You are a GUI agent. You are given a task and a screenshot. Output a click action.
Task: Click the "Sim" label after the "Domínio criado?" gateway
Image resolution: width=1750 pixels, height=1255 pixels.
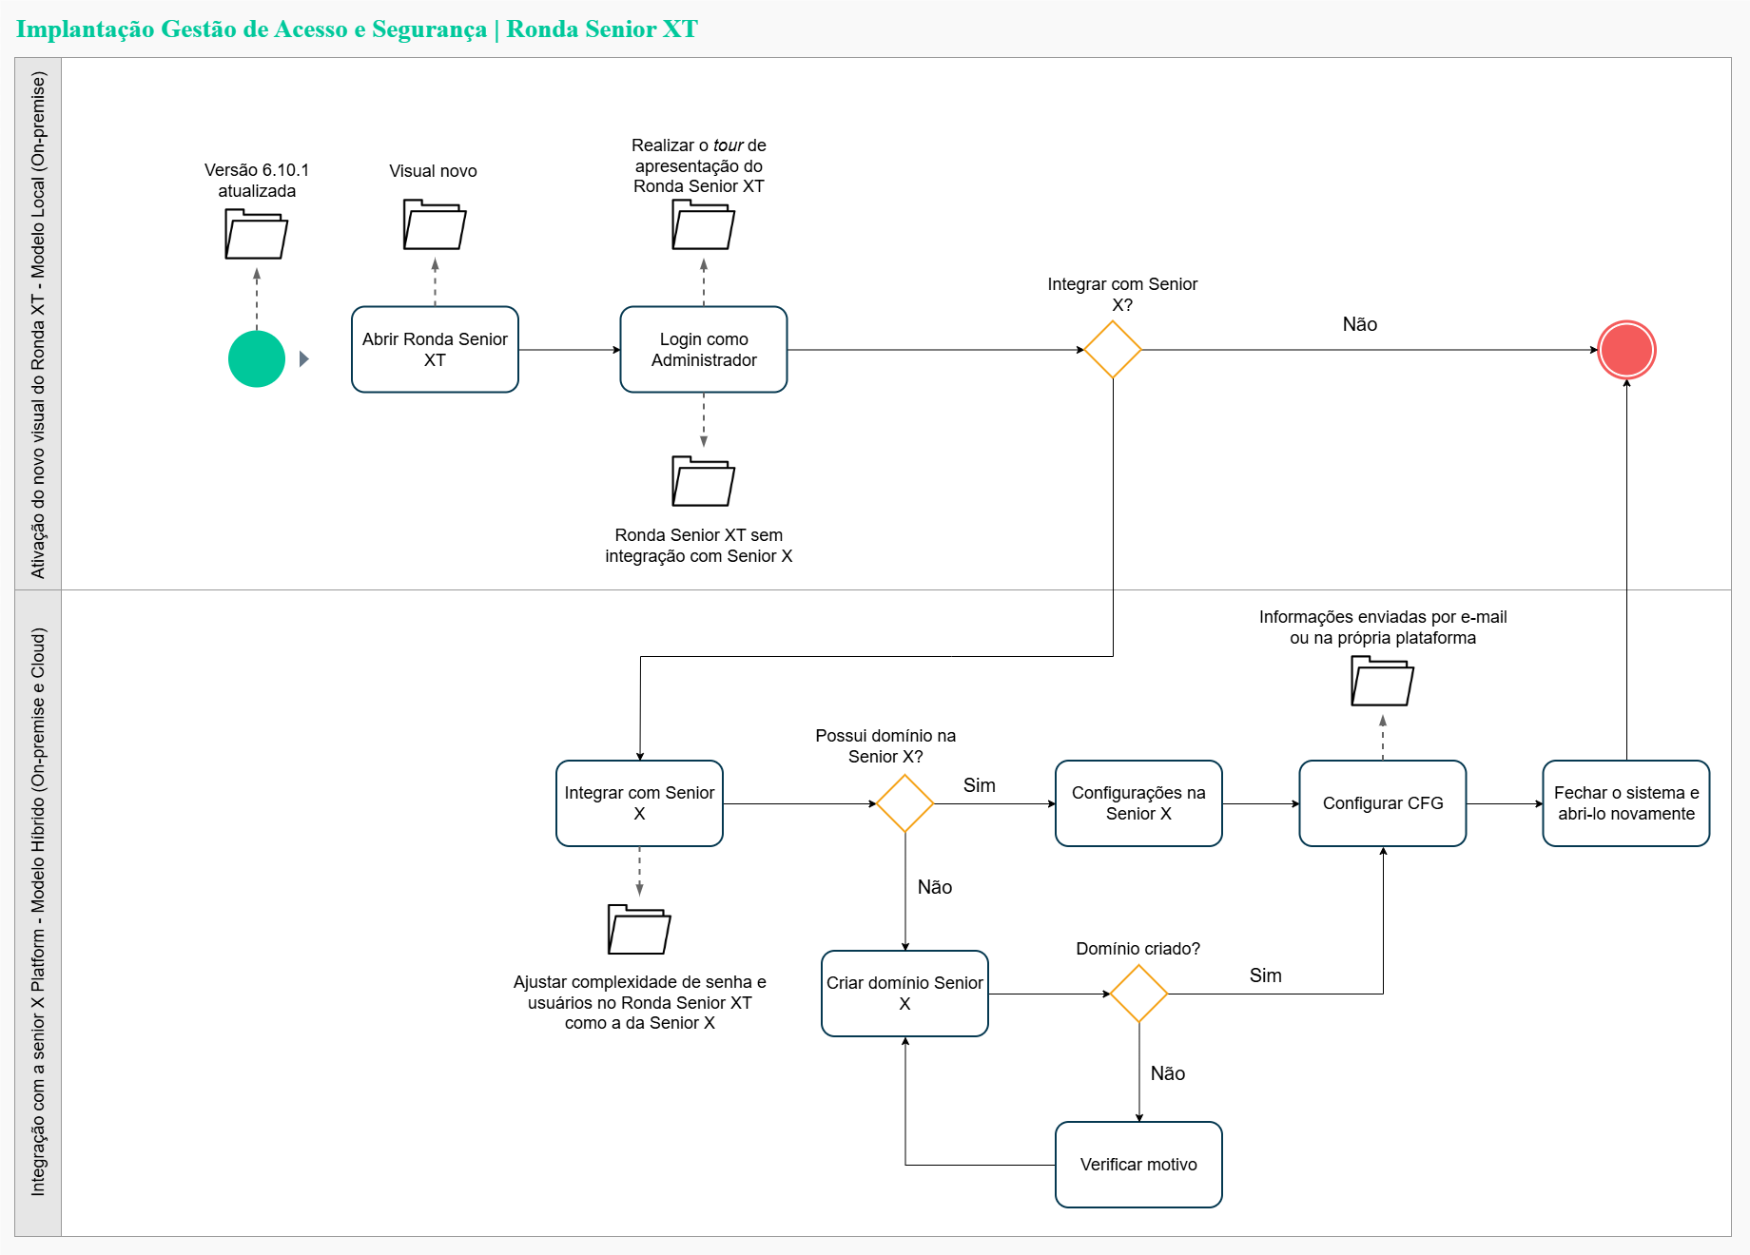click(1266, 975)
